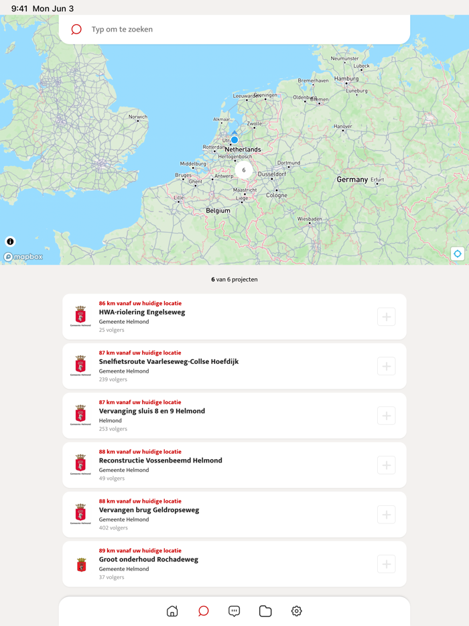Center map on current location button
The width and height of the screenshot is (469, 626).
(x=458, y=253)
